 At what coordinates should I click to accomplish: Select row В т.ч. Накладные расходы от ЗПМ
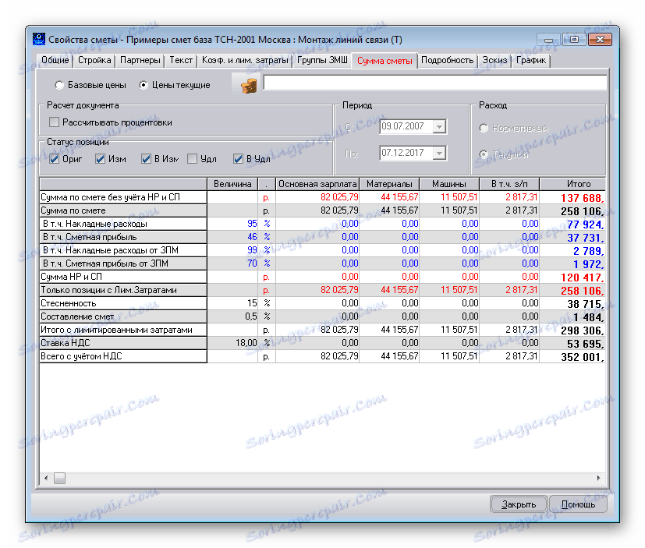(x=123, y=250)
